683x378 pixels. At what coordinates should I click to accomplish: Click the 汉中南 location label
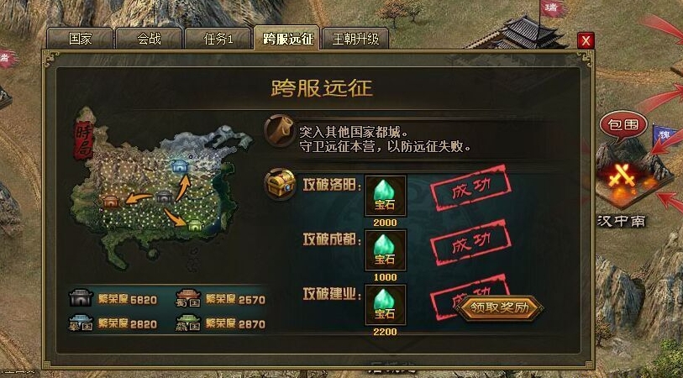621,221
